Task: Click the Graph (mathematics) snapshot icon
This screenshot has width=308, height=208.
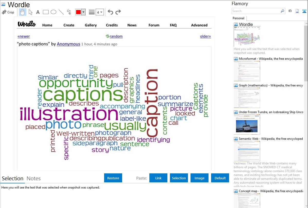Action: click(236, 85)
